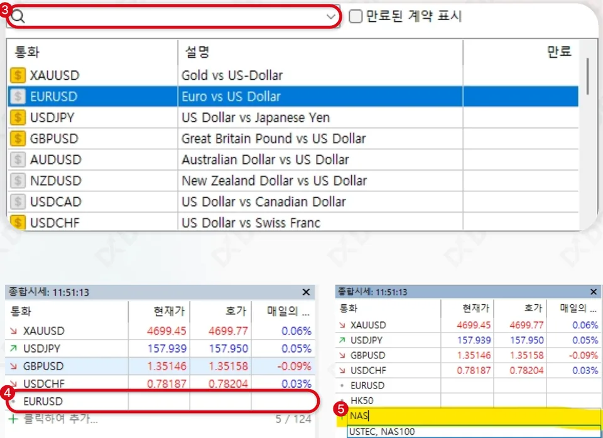
Task: Click the AUDUSD grey dollar icon
Action: [18, 159]
